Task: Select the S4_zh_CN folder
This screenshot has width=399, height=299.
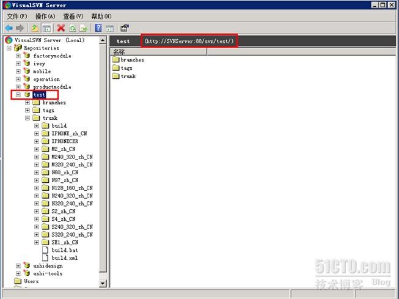Action: pyautogui.click(x=64, y=219)
